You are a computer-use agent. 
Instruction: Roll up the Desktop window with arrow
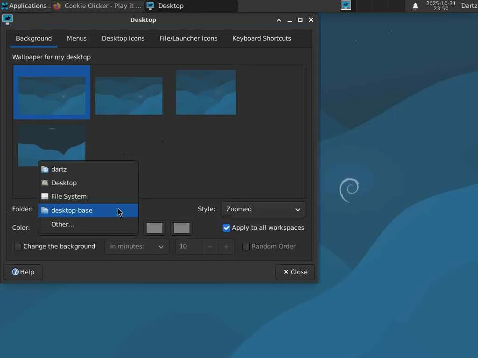[279, 20]
